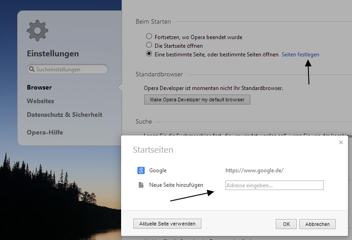352x240 pixels.
Task: Click the text 'Opera Developer ist momentan nicht Ihr Standardbrowser.'
Action: pos(213,88)
